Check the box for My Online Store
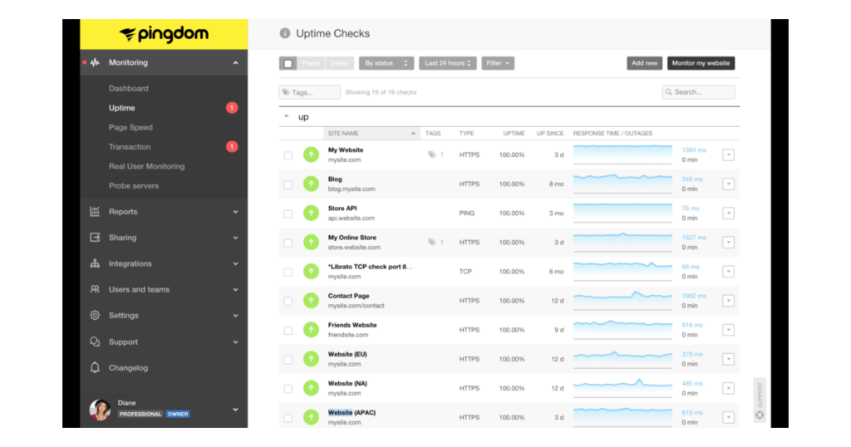The width and height of the screenshot is (851, 447). point(288,243)
